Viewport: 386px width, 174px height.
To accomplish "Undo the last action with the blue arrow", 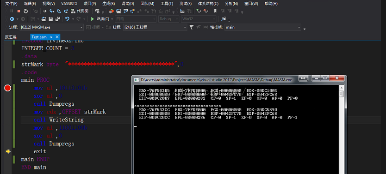I will (x=67, y=19).
